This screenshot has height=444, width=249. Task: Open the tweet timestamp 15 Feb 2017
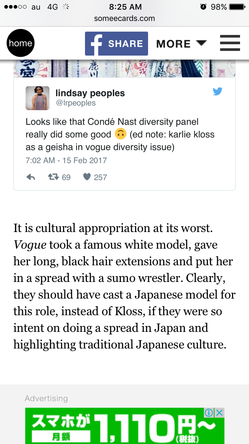pos(66,160)
